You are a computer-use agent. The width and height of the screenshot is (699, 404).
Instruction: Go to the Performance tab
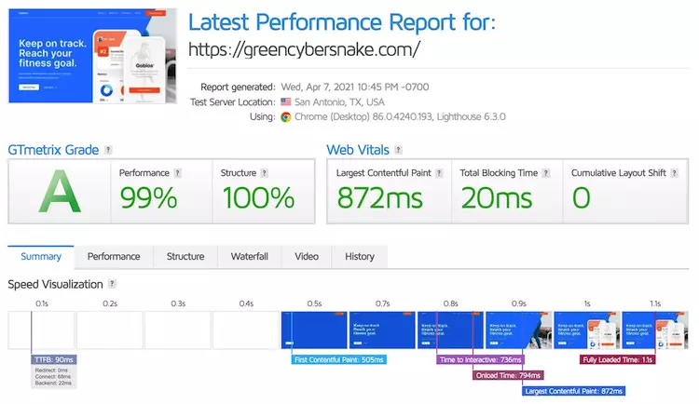pos(114,257)
